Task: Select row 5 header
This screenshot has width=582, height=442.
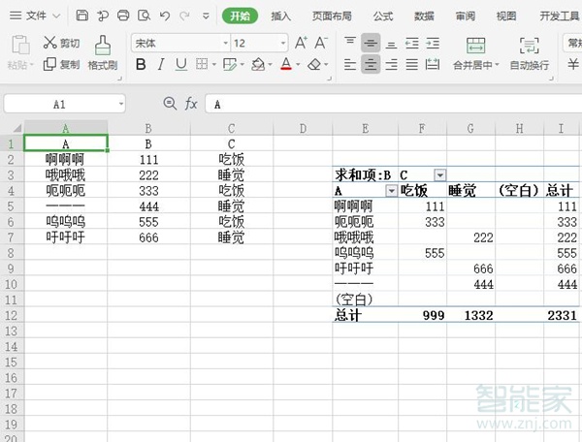Action: (12, 205)
